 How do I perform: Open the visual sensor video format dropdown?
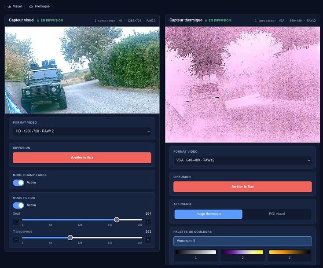point(82,131)
